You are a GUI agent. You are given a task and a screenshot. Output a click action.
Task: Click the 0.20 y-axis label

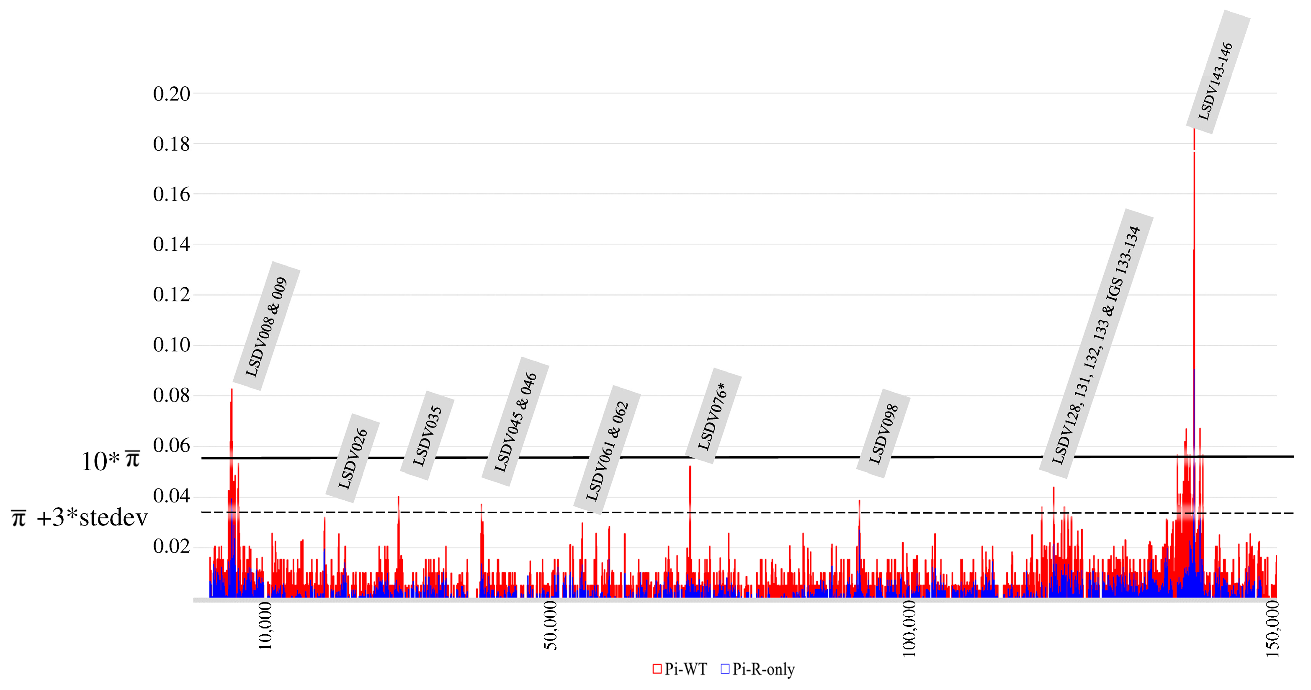(172, 94)
